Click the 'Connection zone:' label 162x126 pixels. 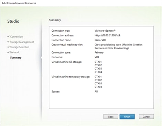(x=61, y=53)
